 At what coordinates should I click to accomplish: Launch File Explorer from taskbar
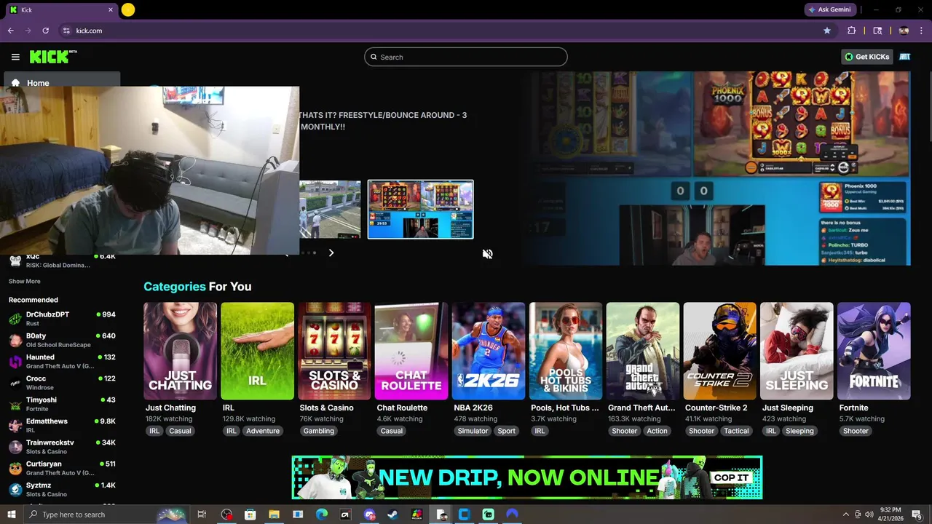274,515
